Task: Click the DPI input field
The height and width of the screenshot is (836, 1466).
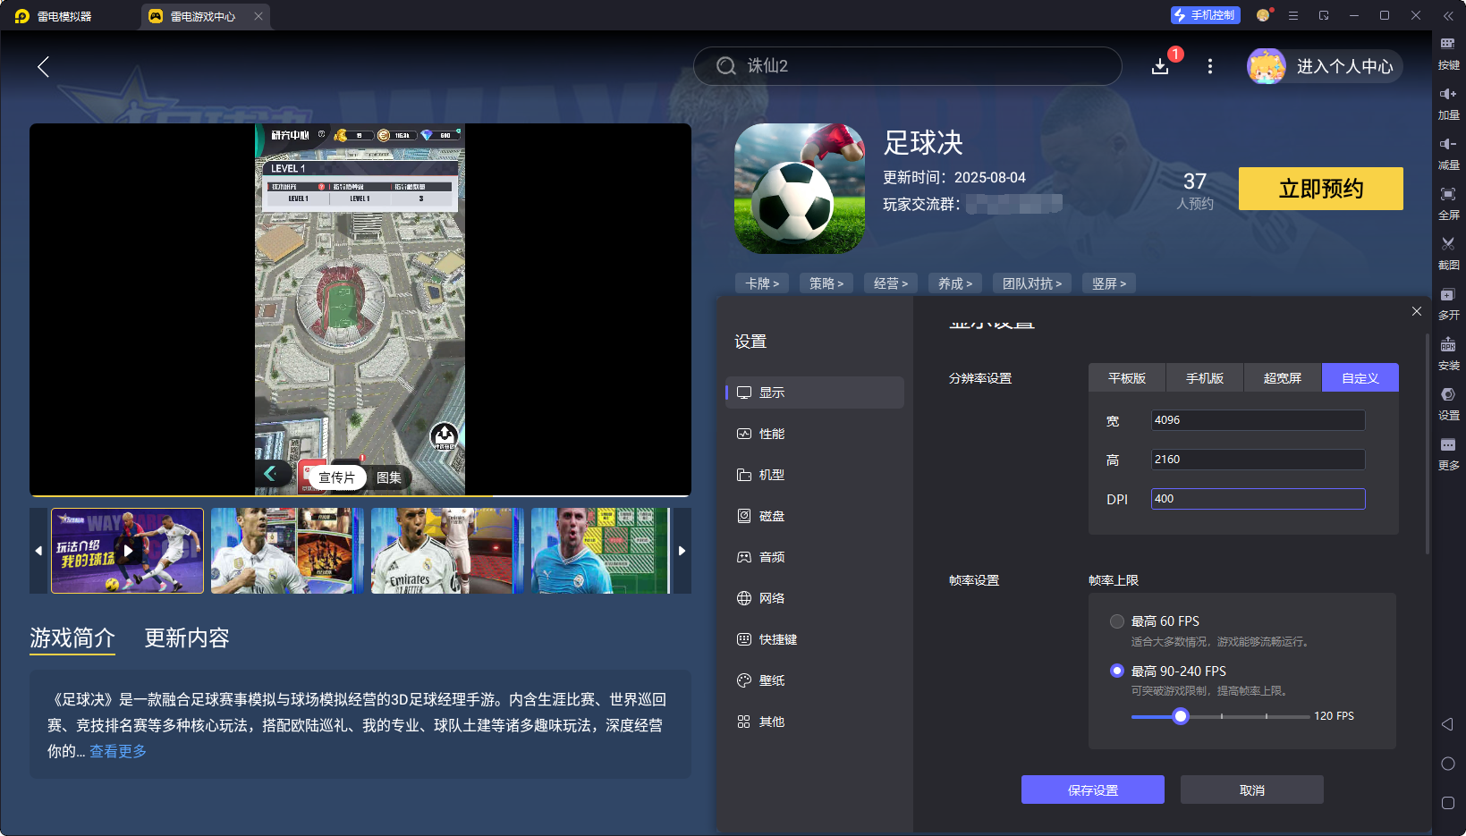Action: [1258, 499]
